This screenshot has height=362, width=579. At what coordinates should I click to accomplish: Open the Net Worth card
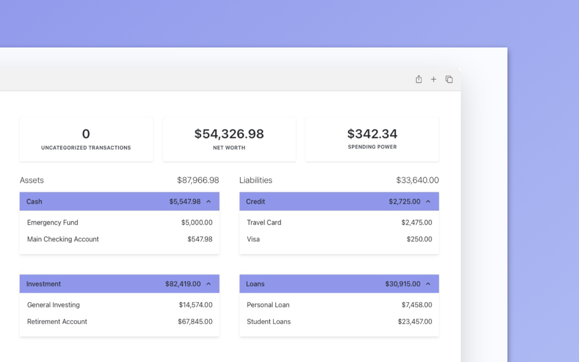229,140
